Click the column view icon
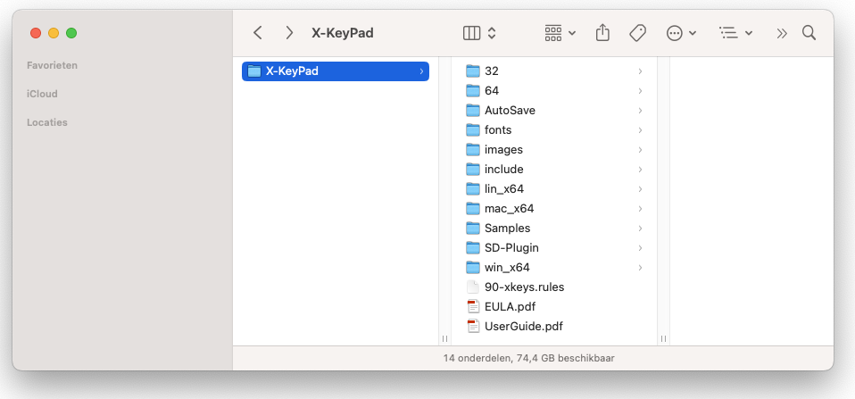Image resolution: width=855 pixels, height=399 pixels. 471,33
